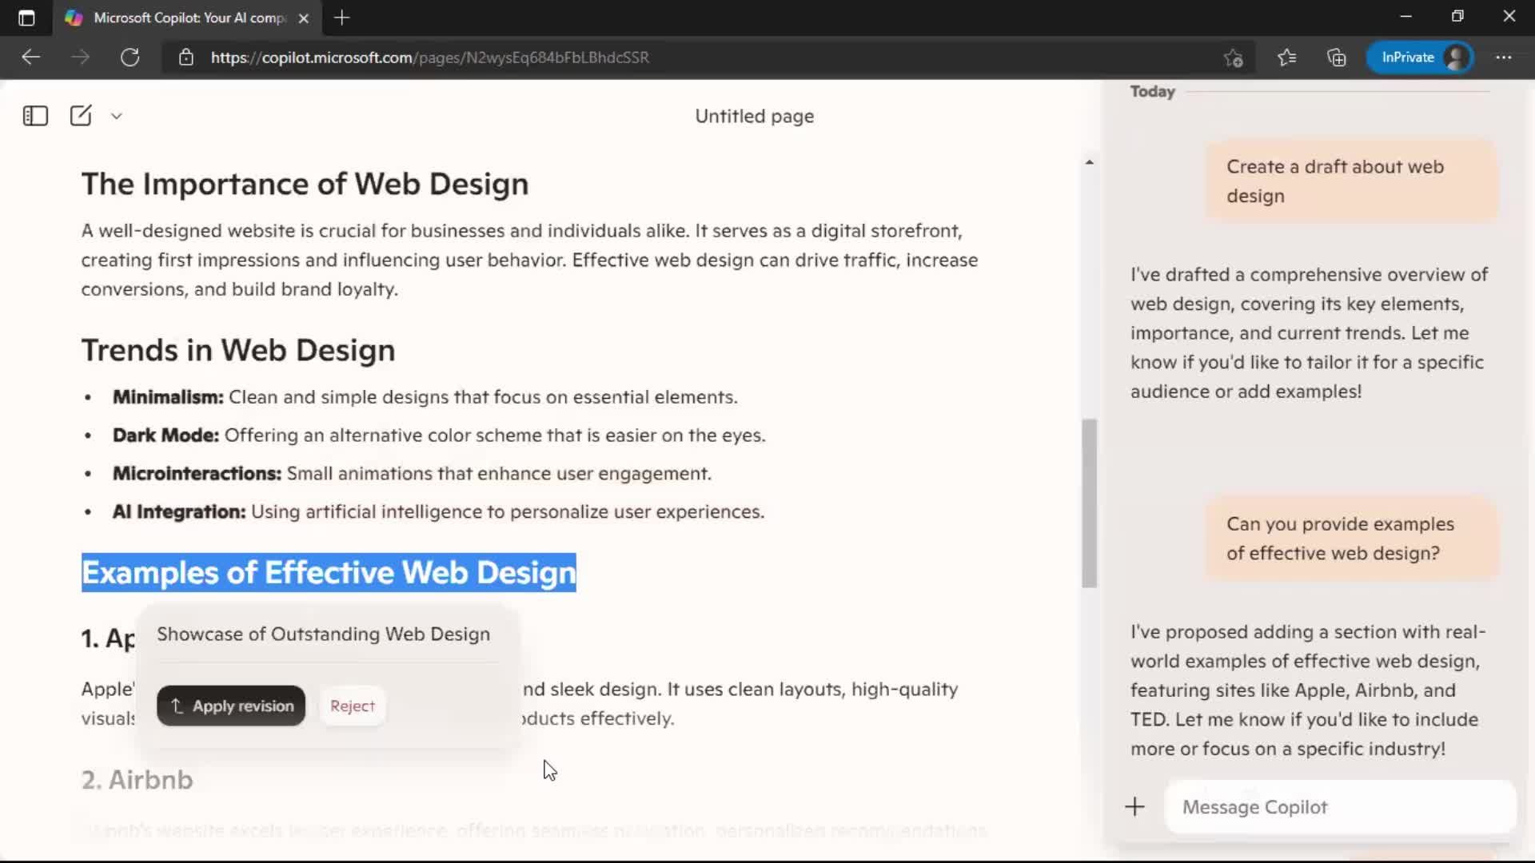This screenshot has width=1535, height=863.
Task: Open the Collections icon
Action: click(1337, 58)
